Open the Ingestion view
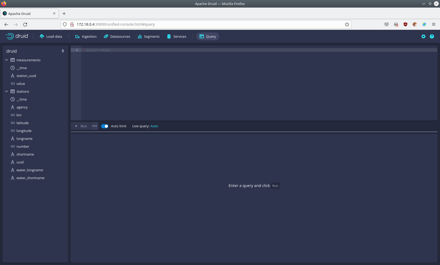 tap(86, 36)
